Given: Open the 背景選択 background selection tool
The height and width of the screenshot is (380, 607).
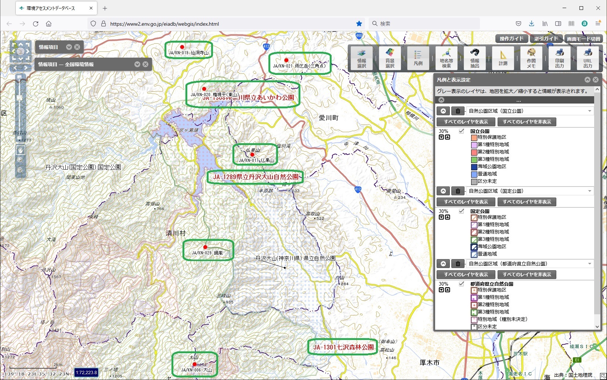Looking at the screenshot, I should (390, 58).
